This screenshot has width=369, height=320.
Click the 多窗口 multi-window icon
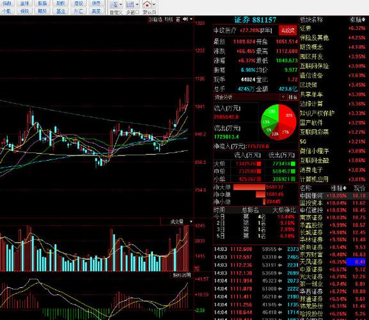130,4
